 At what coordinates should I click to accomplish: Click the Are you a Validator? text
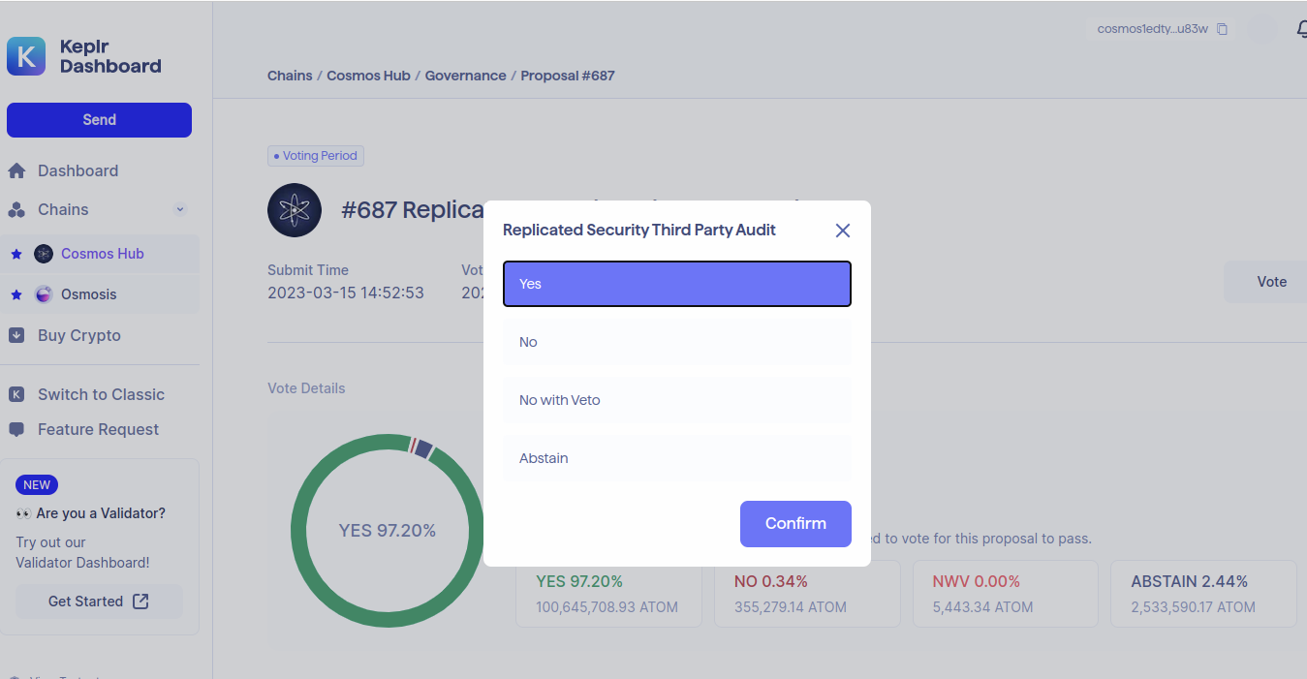[x=101, y=513]
